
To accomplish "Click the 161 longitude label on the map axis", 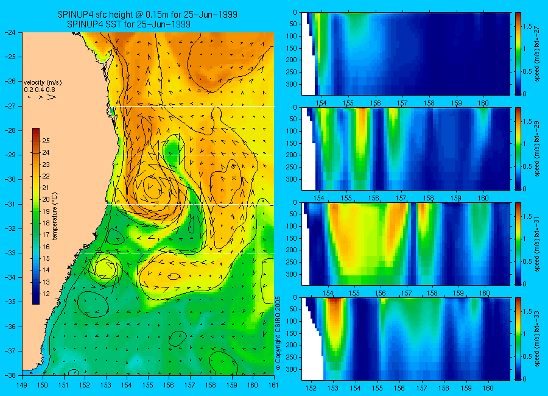I will [273, 385].
